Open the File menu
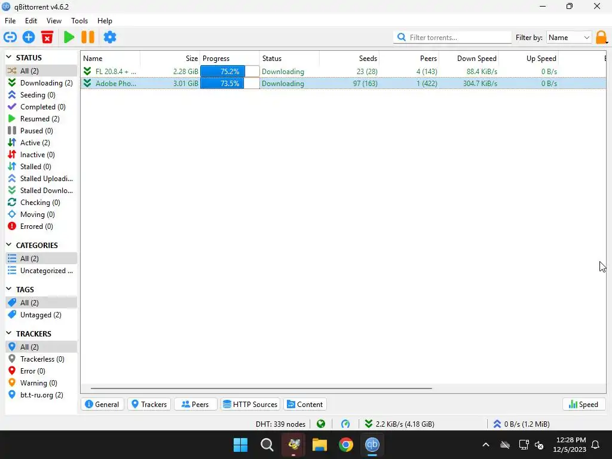The image size is (612, 459). (x=10, y=21)
